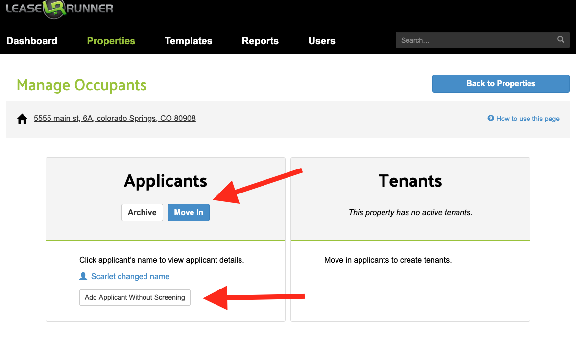Open the How to use this page link
The height and width of the screenshot is (337, 576).
coord(528,118)
